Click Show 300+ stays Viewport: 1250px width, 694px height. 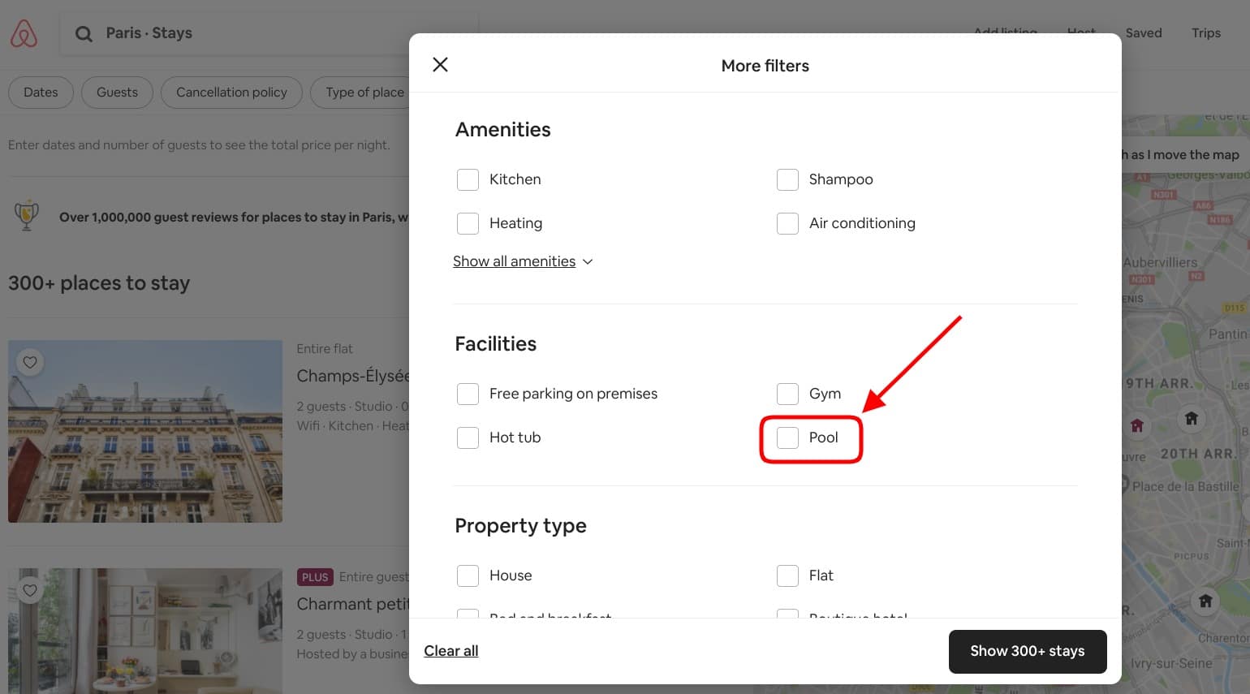point(1028,651)
